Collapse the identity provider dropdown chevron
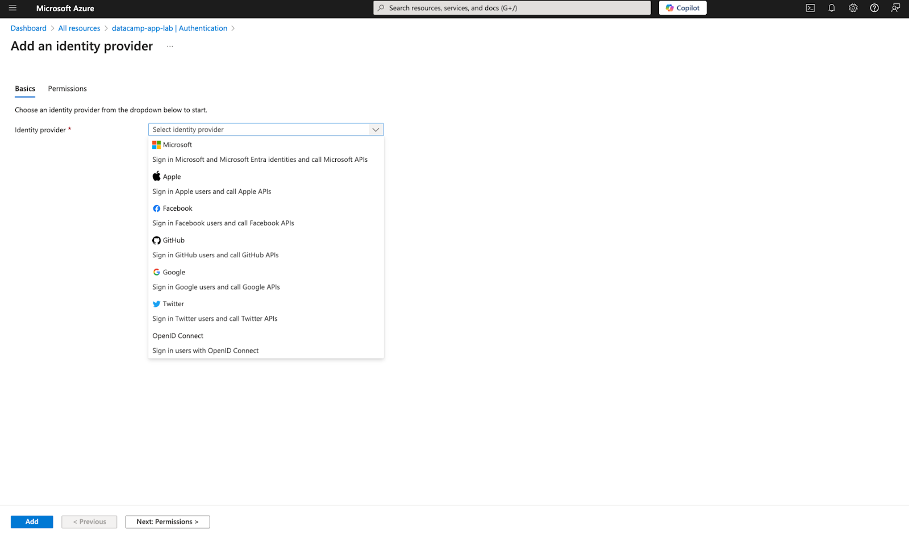Viewport: 909px width, 539px height. [376, 129]
